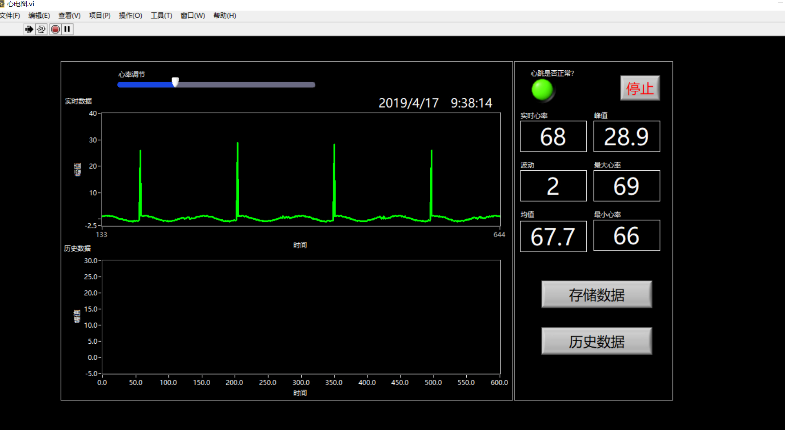Open the 编辑(E) menu
The image size is (785, 430).
point(39,16)
